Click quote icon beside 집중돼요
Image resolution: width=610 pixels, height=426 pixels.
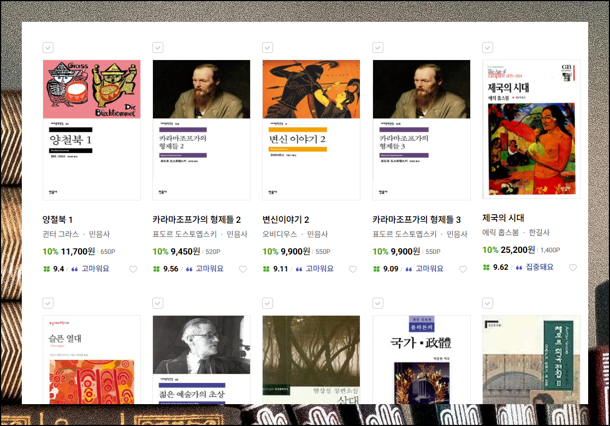click(x=519, y=268)
